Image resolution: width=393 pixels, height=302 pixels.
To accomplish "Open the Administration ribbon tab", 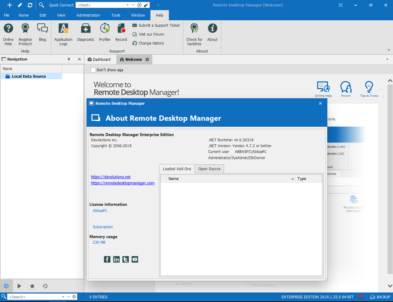I will (x=88, y=15).
